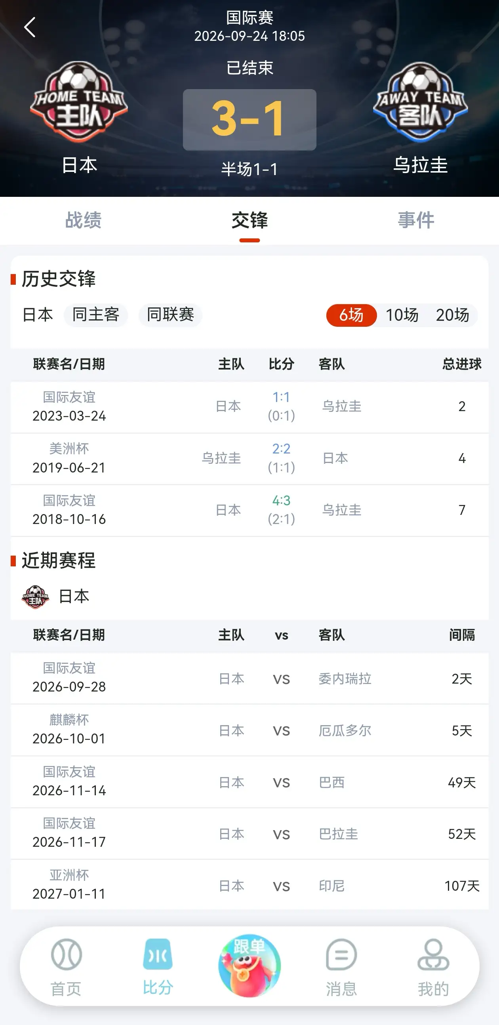Image resolution: width=499 pixels, height=1025 pixels.
Task: Open 2026-09-28 fixture row
Action: tap(249, 678)
